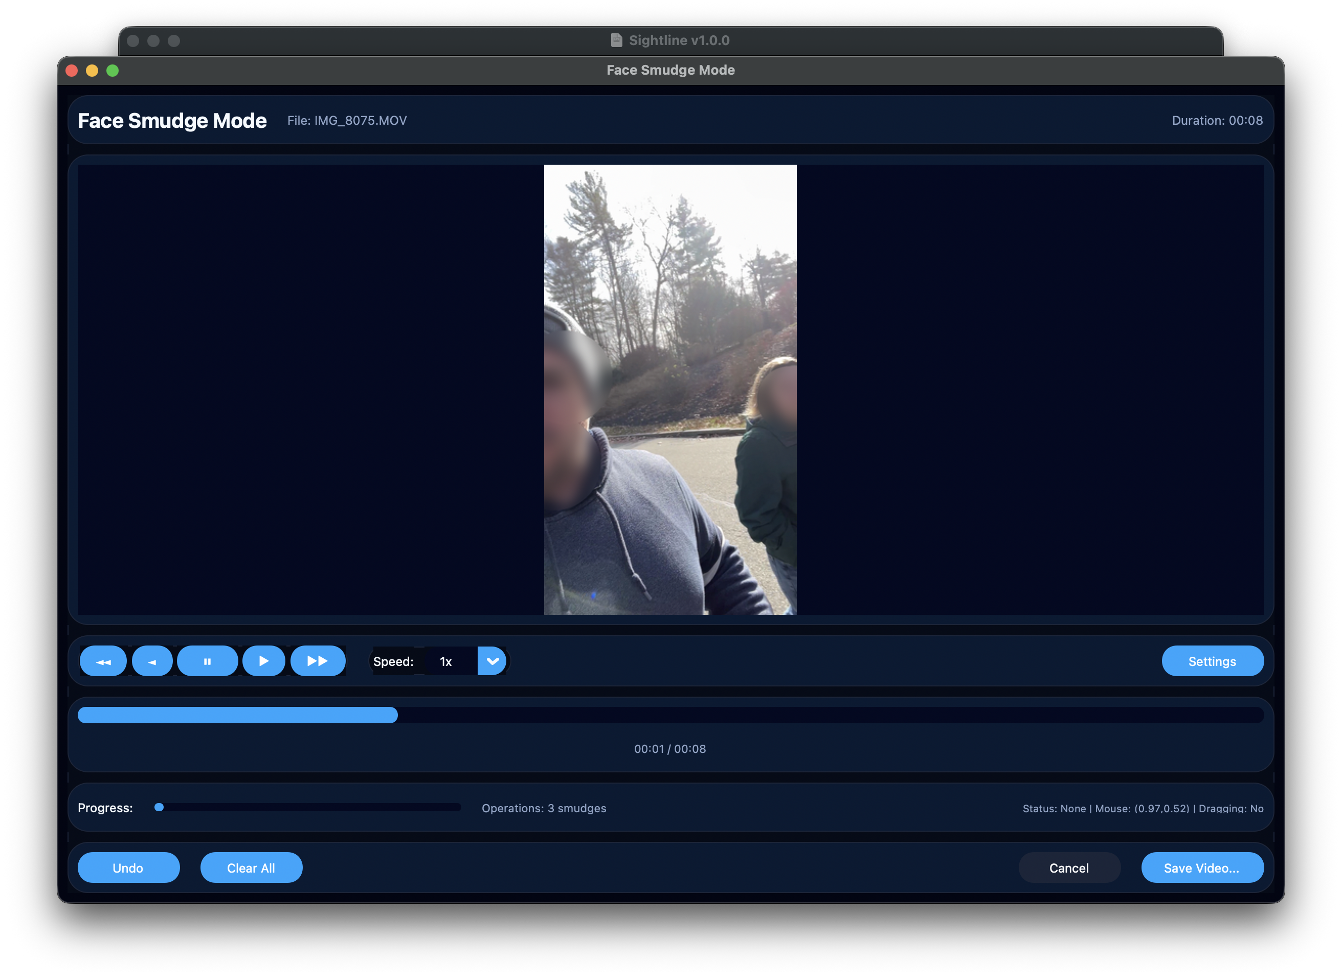Close the Face Smudge Mode window
Viewport: 1342px width, 979px height.
pyautogui.click(x=72, y=71)
